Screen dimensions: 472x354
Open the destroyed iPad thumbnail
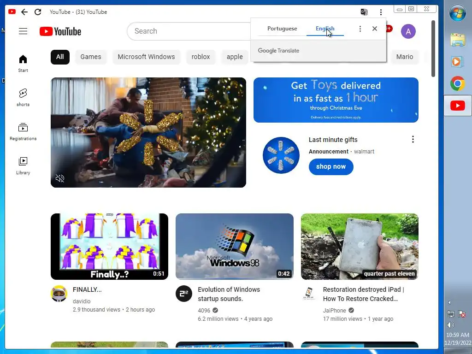pyautogui.click(x=360, y=247)
